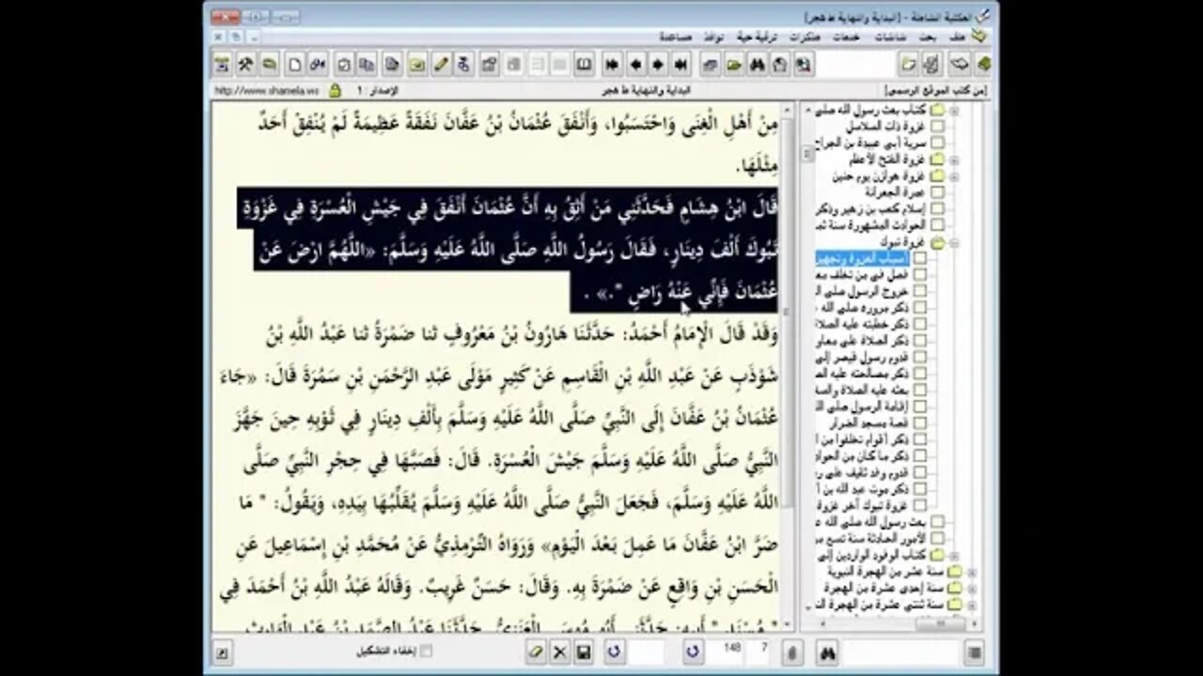The height and width of the screenshot is (676, 1203).
Task: Select the highlighted أسباب الغزوة tree item
Action: pos(863,257)
